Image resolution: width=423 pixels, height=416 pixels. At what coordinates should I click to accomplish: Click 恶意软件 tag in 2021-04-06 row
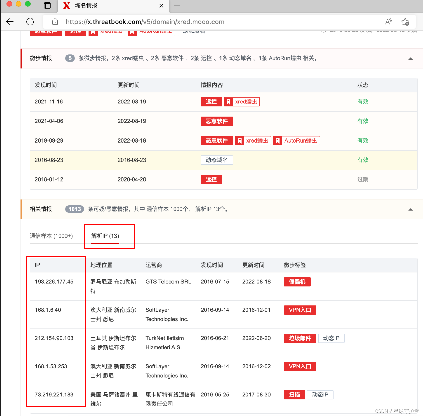click(x=217, y=121)
